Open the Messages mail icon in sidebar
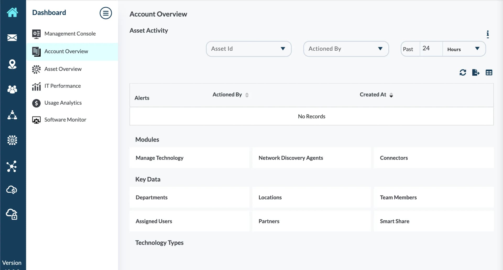Image resolution: width=503 pixels, height=270 pixels. 12,38
